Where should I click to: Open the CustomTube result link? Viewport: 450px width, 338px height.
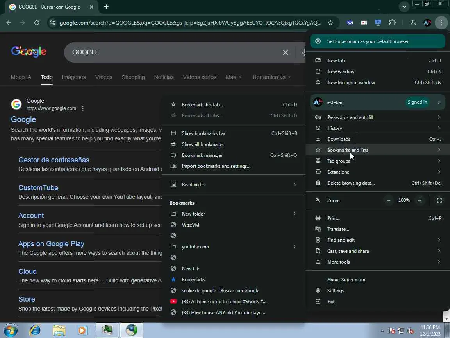point(38,188)
